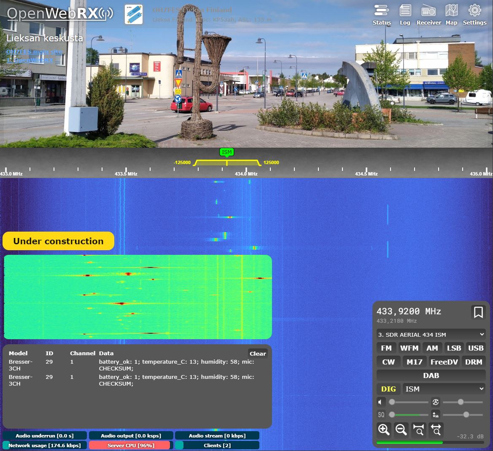This screenshot has width=493, height=451.
Task: Toggle the DIG digital mode button
Action: tap(388, 389)
